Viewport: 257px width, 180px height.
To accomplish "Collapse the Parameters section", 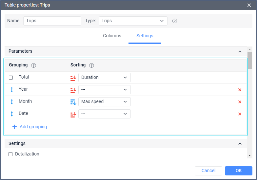I will 240,51.
